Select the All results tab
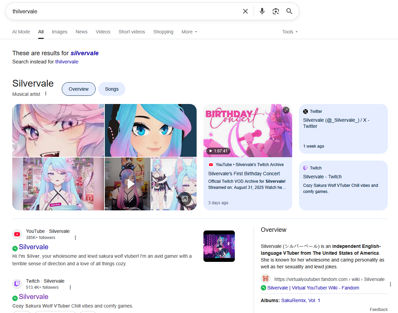 [x=41, y=32]
